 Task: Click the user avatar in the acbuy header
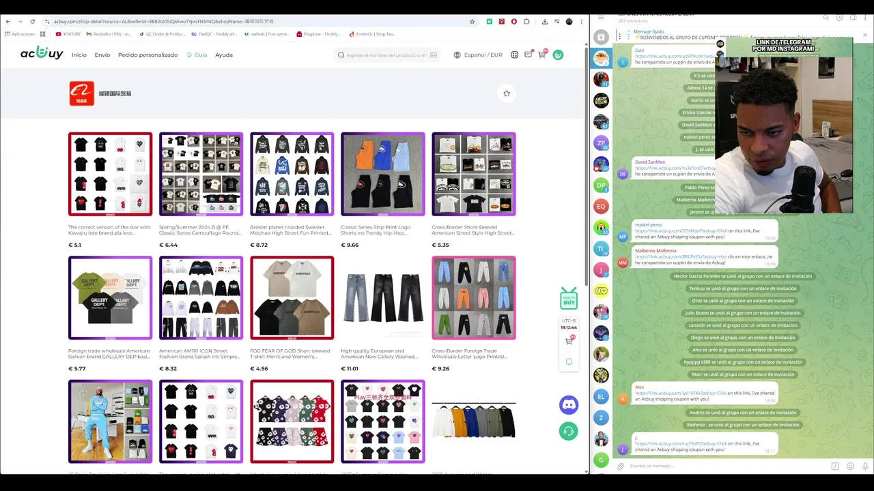558,55
